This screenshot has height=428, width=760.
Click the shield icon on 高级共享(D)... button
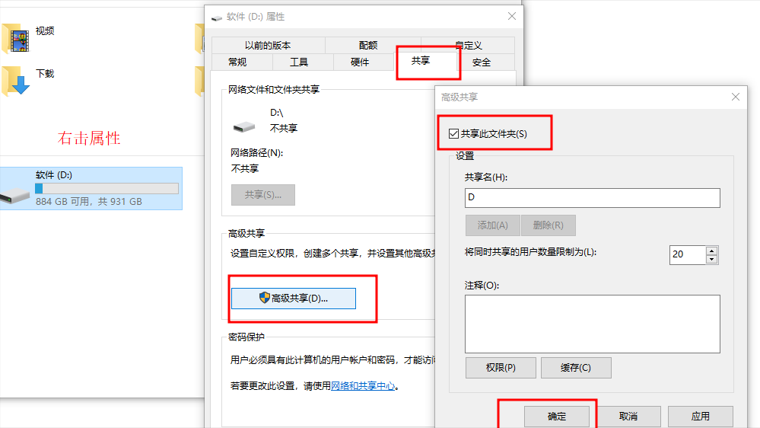click(264, 298)
